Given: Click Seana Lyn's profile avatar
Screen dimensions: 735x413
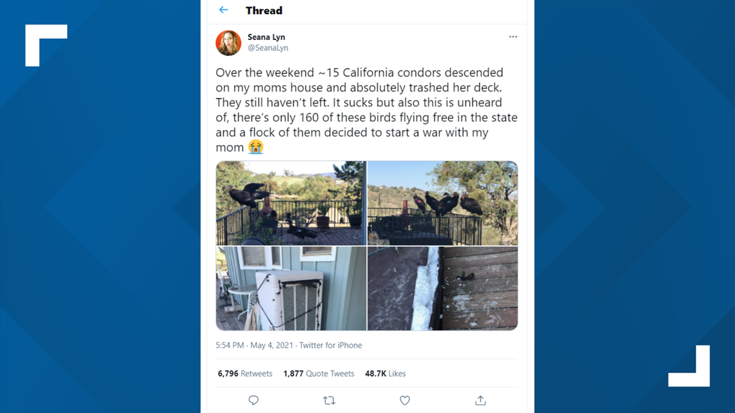Looking at the screenshot, I should 228,43.
